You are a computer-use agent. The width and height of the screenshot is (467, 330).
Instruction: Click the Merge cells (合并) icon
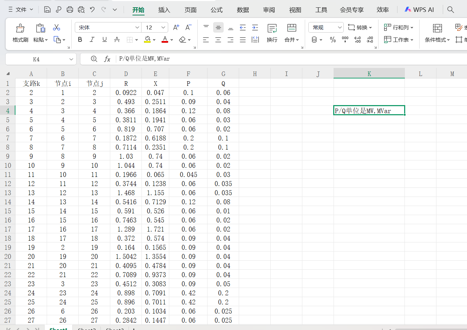coord(291,28)
